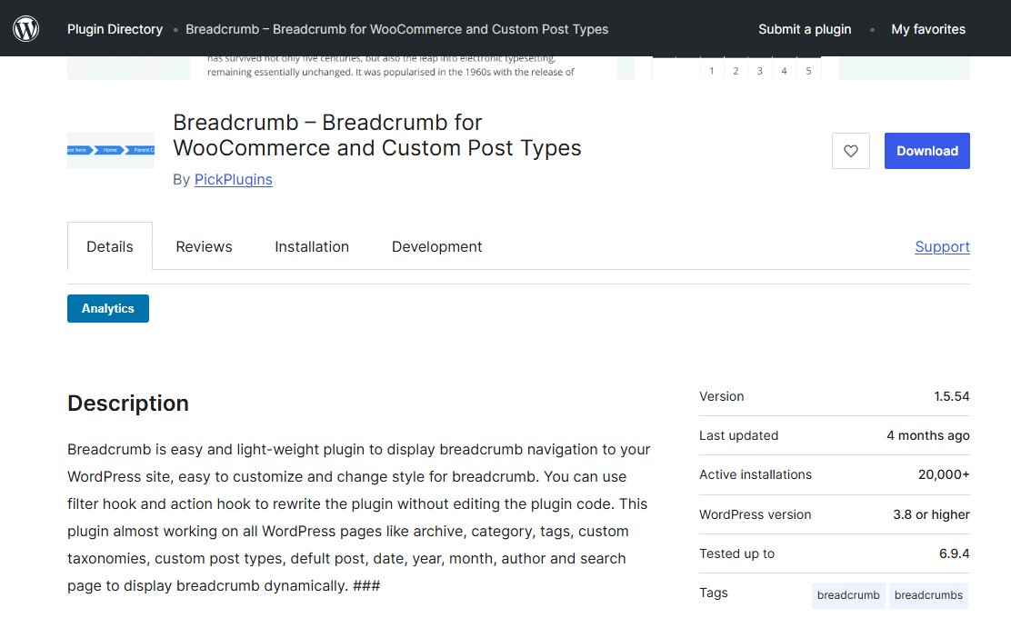This screenshot has height=618, width=1011.
Task: Click the Active installations label
Action: [x=755, y=475]
